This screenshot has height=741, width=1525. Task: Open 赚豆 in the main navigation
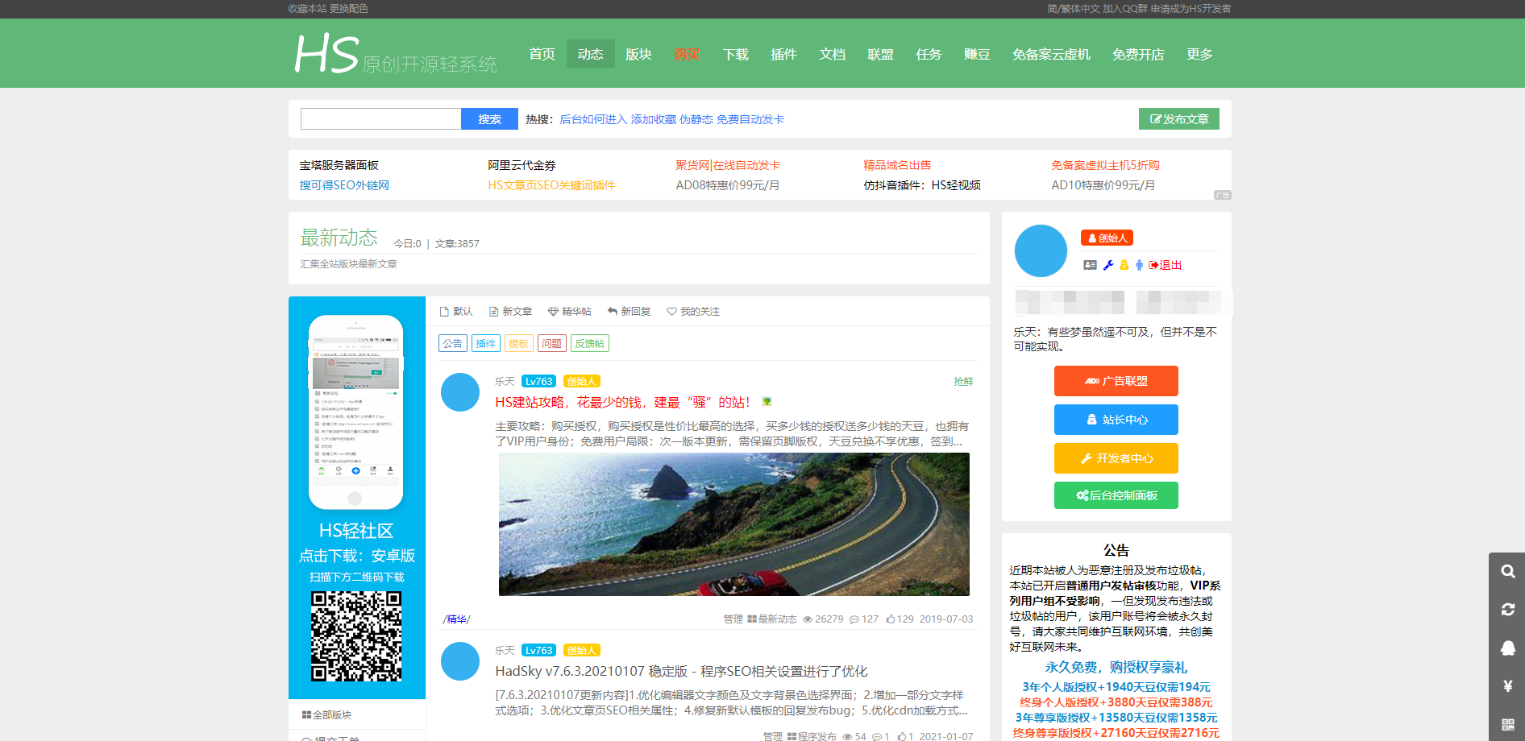coord(978,54)
